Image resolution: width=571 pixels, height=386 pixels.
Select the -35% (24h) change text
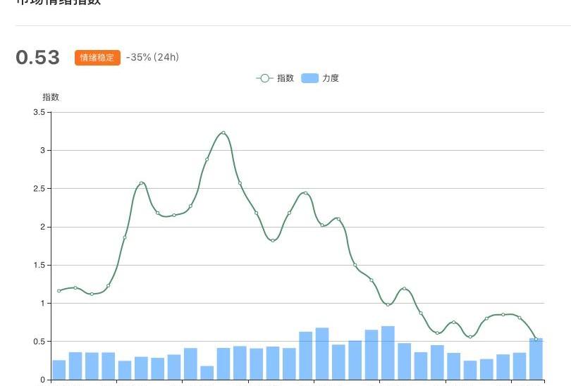coord(152,58)
